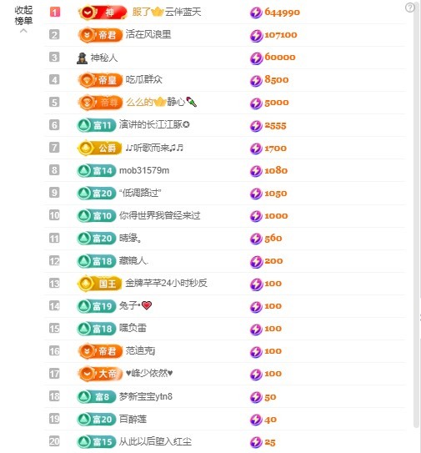
Task: Click the purple lightning icon next to 644990
Action: [256, 13]
